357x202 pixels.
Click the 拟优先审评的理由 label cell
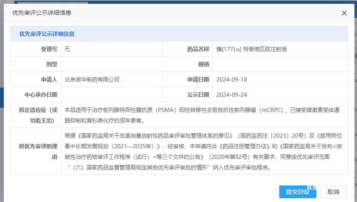tap(36, 151)
